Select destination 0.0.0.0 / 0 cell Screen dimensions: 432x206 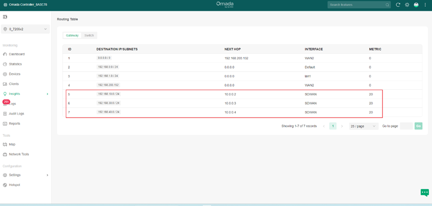click(104, 58)
